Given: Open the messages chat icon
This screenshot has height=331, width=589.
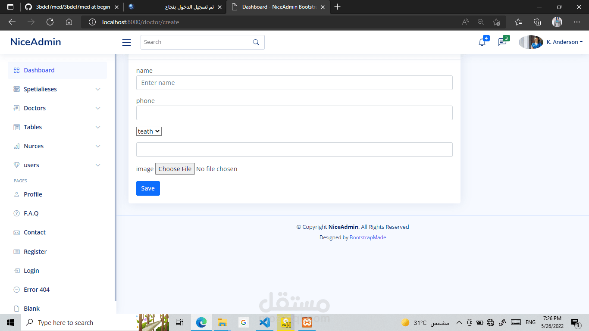Looking at the screenshot, I should pyautogui.click(x=502, y=42).
